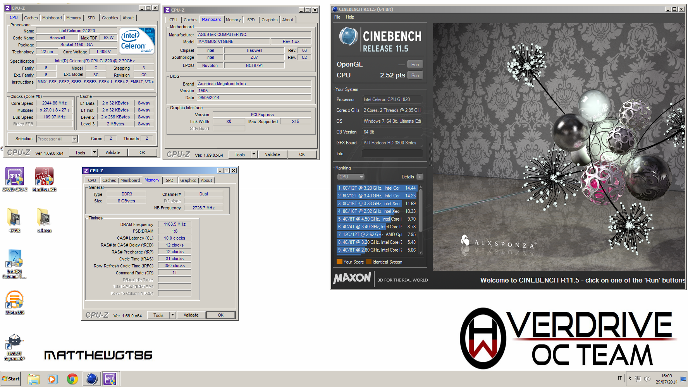Run the CPU benchmark in Cinebench
The height and width of the screenshot is (387, 688).
pos(415,75)
